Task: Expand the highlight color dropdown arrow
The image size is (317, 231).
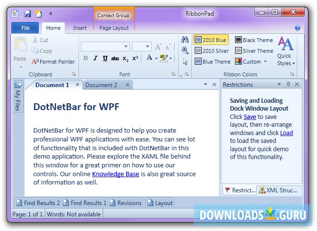Action: pyautogui.click(x=171, y=58)
